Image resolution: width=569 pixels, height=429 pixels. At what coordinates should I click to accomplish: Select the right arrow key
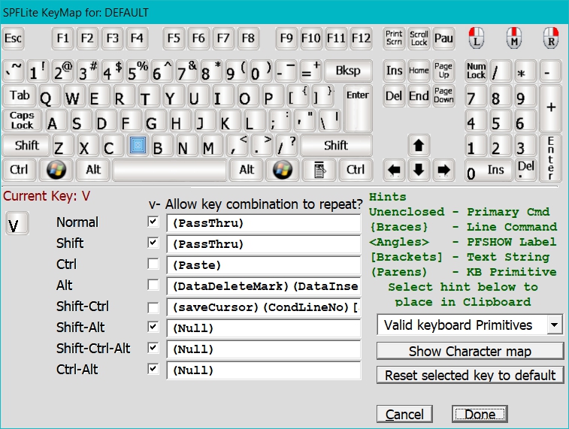pos(443,170)
